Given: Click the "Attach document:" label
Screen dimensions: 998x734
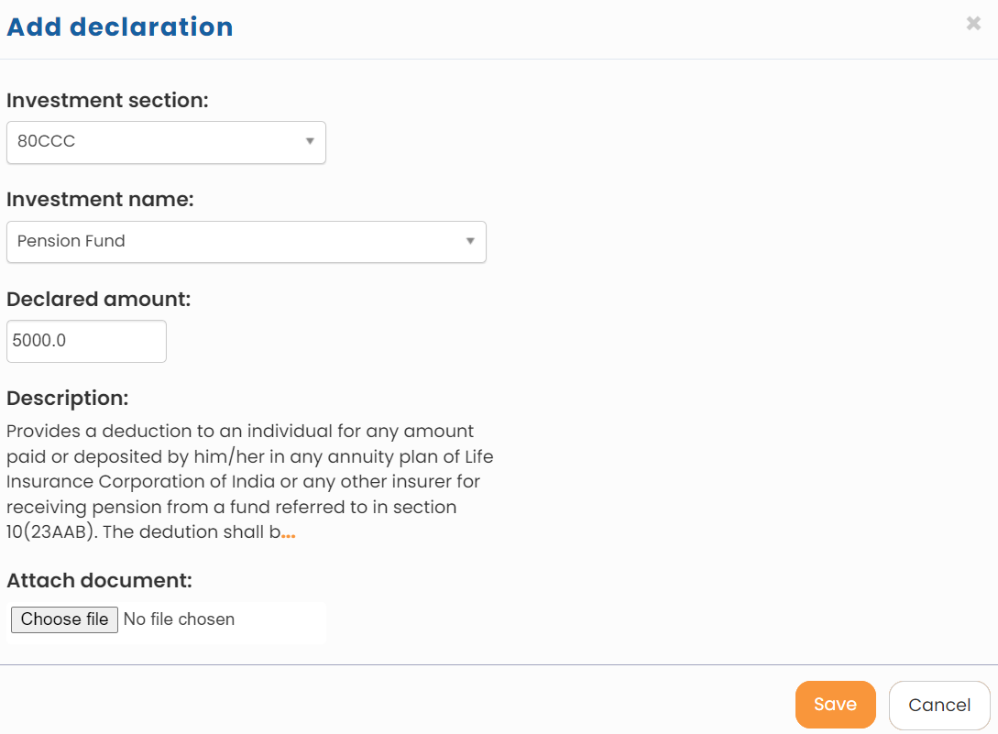Looking at the screenshot, I should click(99, 580).
